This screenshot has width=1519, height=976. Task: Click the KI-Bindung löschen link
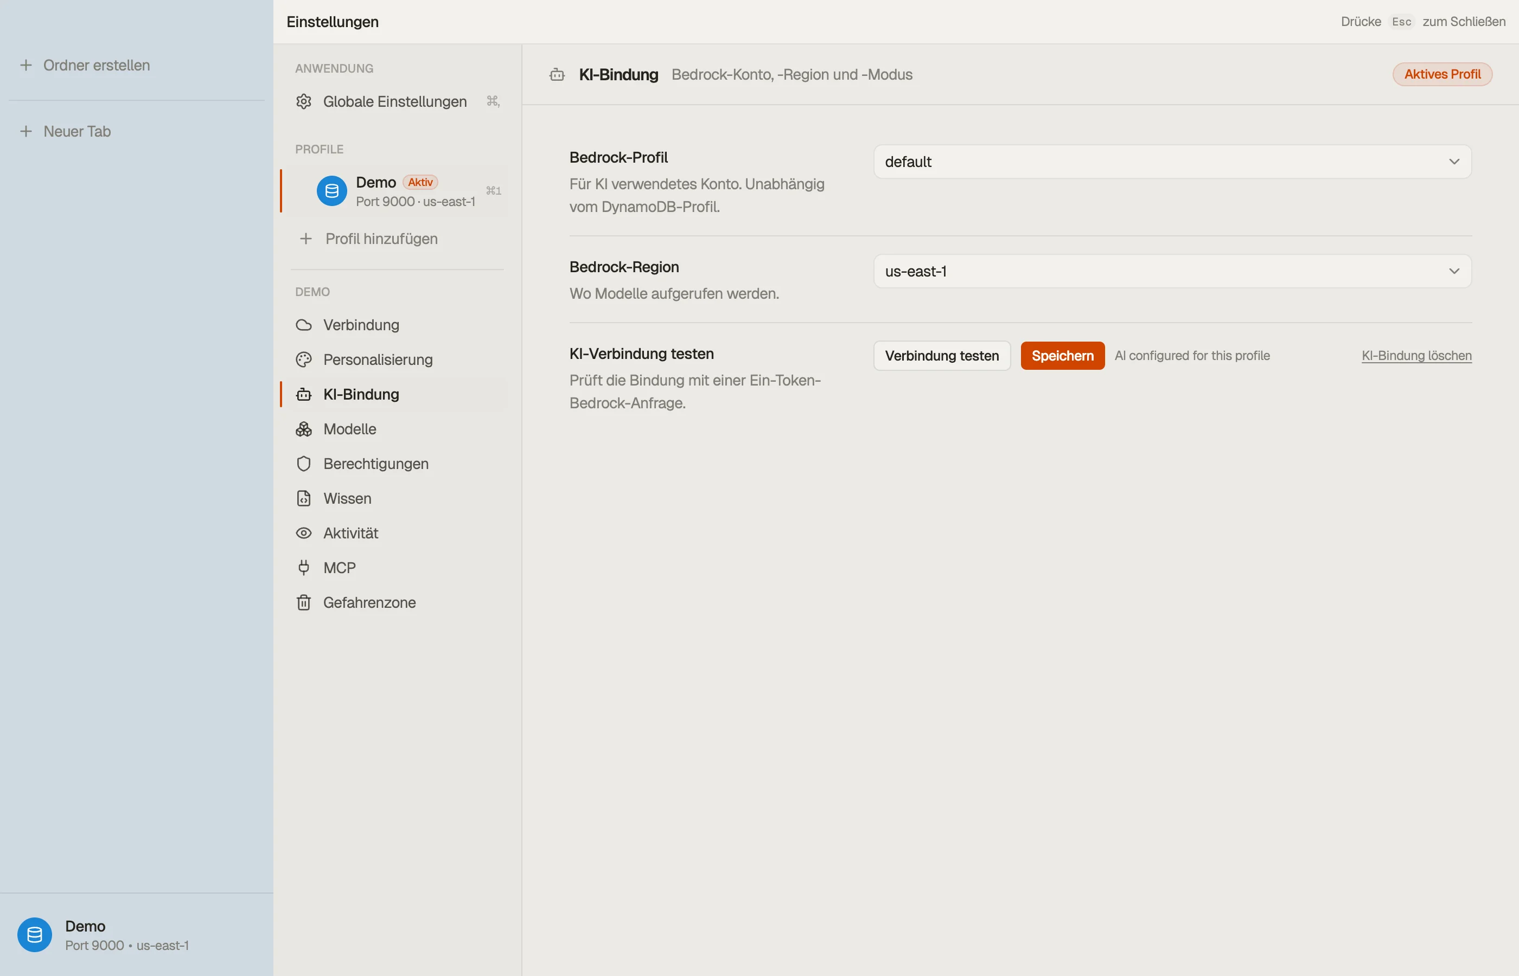click(x=1416, y=356)
